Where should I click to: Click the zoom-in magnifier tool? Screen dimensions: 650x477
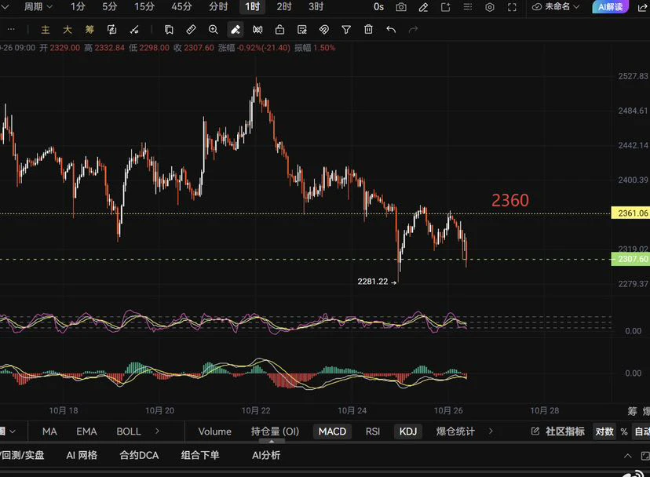213,30
